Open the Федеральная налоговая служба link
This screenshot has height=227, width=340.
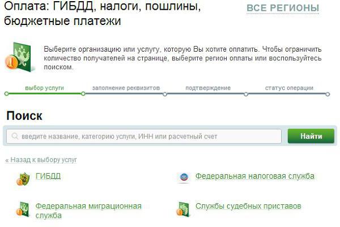click(x=254, y=176)
